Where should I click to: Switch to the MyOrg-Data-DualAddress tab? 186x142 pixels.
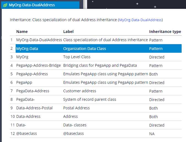pos(32,5)
